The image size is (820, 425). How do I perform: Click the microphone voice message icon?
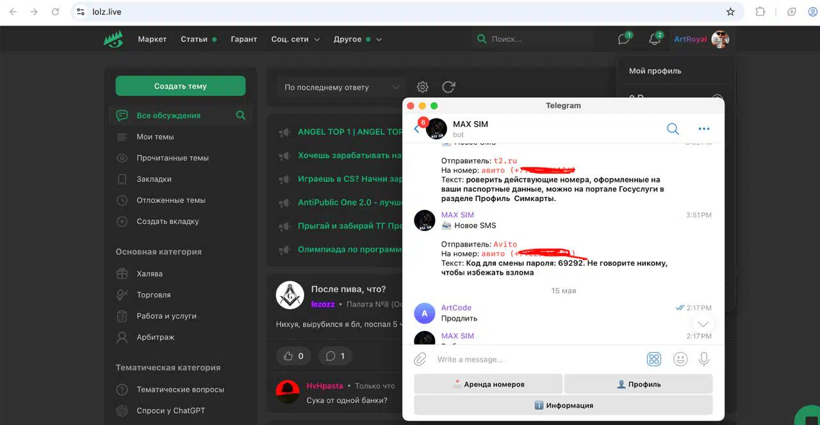[x=704, y=359]
